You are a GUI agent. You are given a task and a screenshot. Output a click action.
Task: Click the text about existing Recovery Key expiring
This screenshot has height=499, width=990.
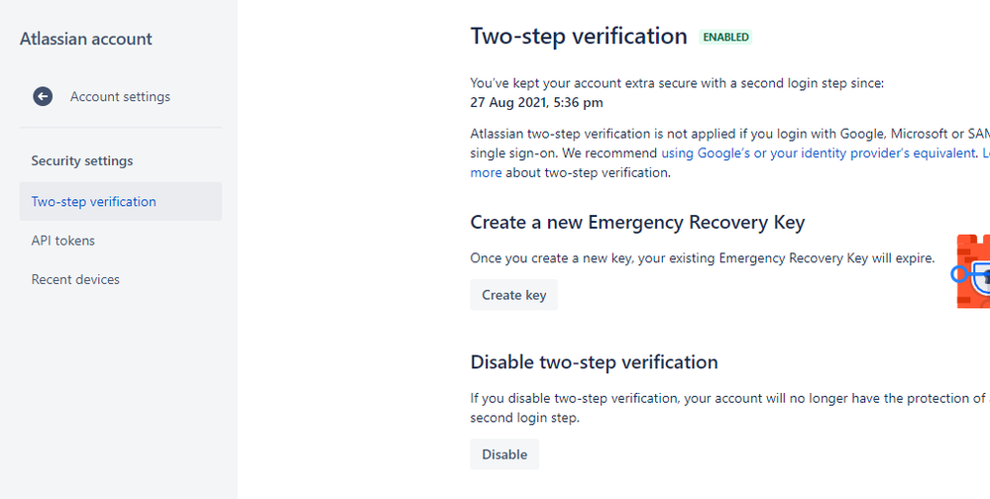703,258
